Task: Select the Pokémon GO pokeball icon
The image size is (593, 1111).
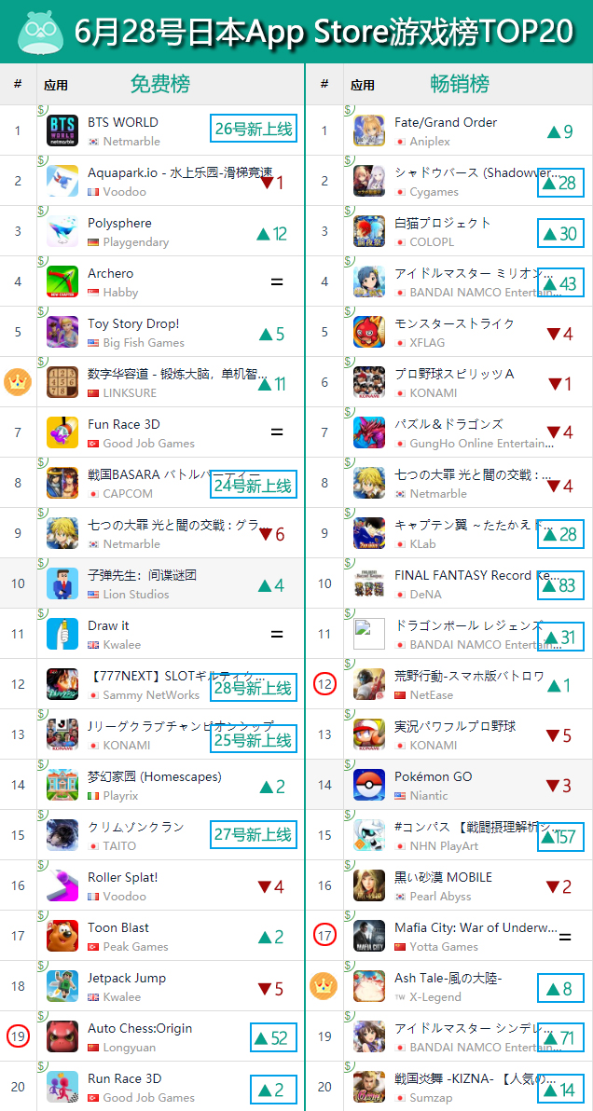Action: (369, 785)
